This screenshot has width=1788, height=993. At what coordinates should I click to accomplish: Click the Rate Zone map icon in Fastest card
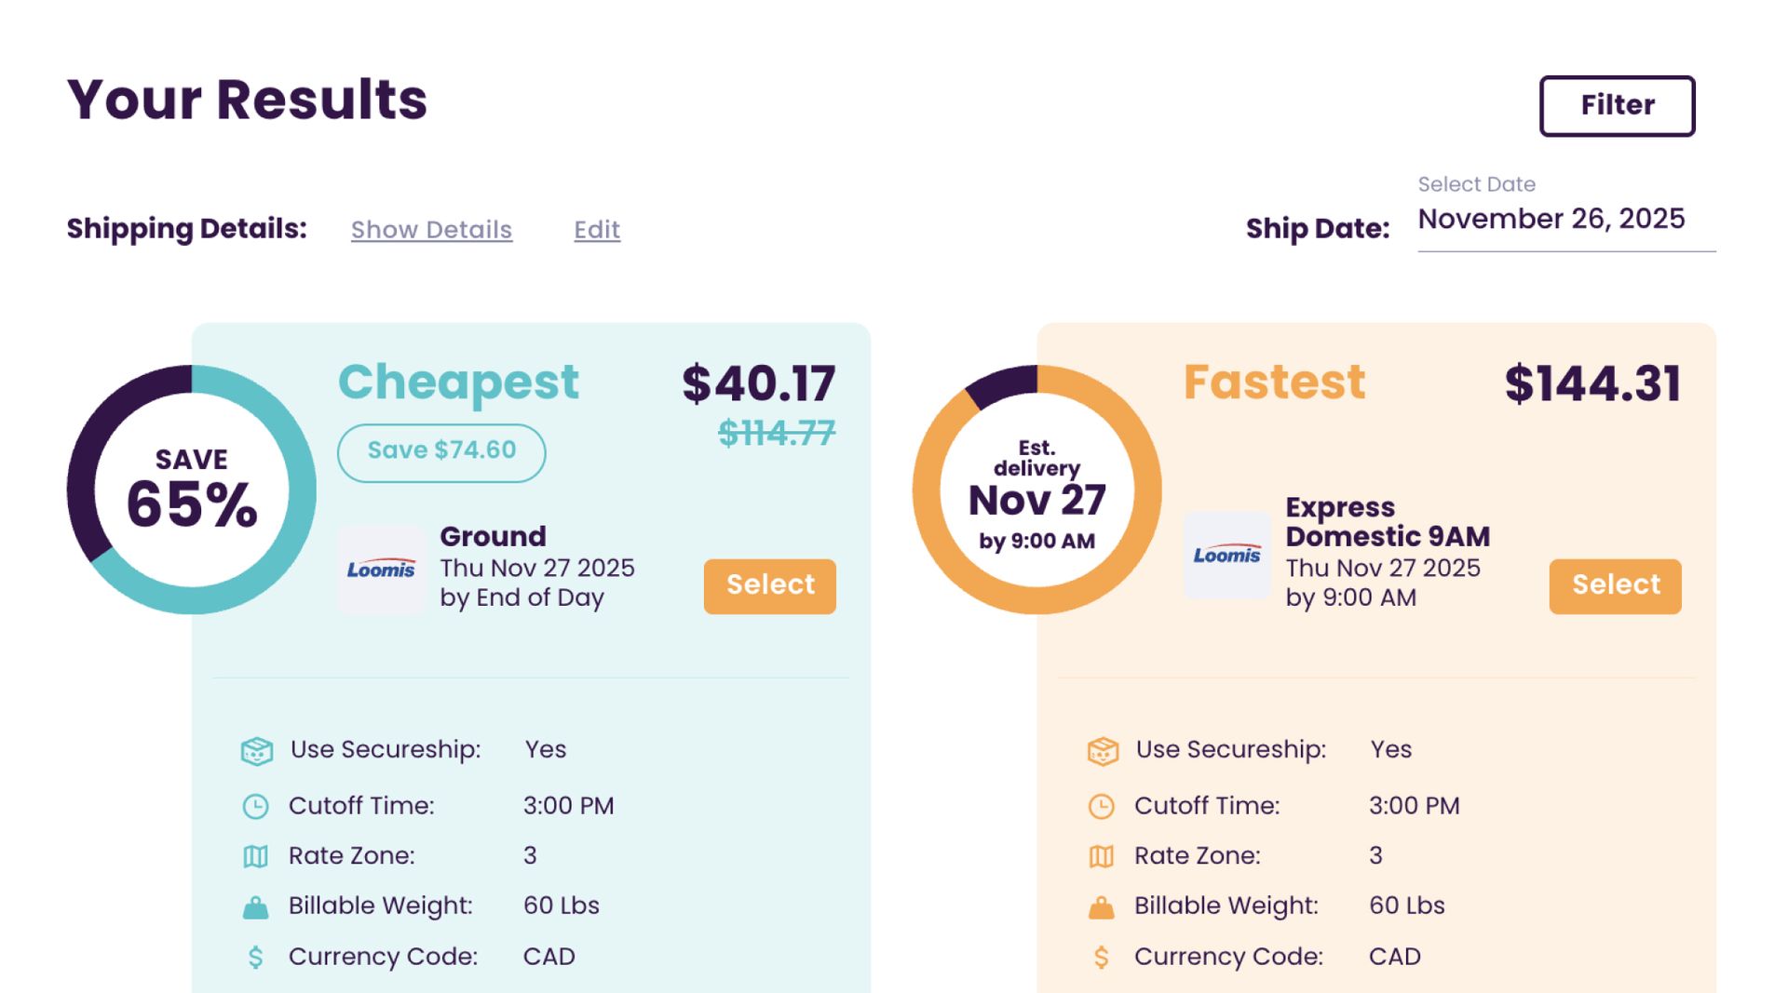pyautogui.click(x=1101, y=856)
